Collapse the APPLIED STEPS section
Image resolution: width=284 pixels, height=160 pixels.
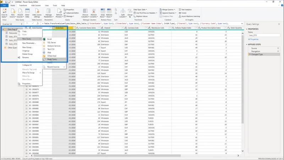(247, 44)
